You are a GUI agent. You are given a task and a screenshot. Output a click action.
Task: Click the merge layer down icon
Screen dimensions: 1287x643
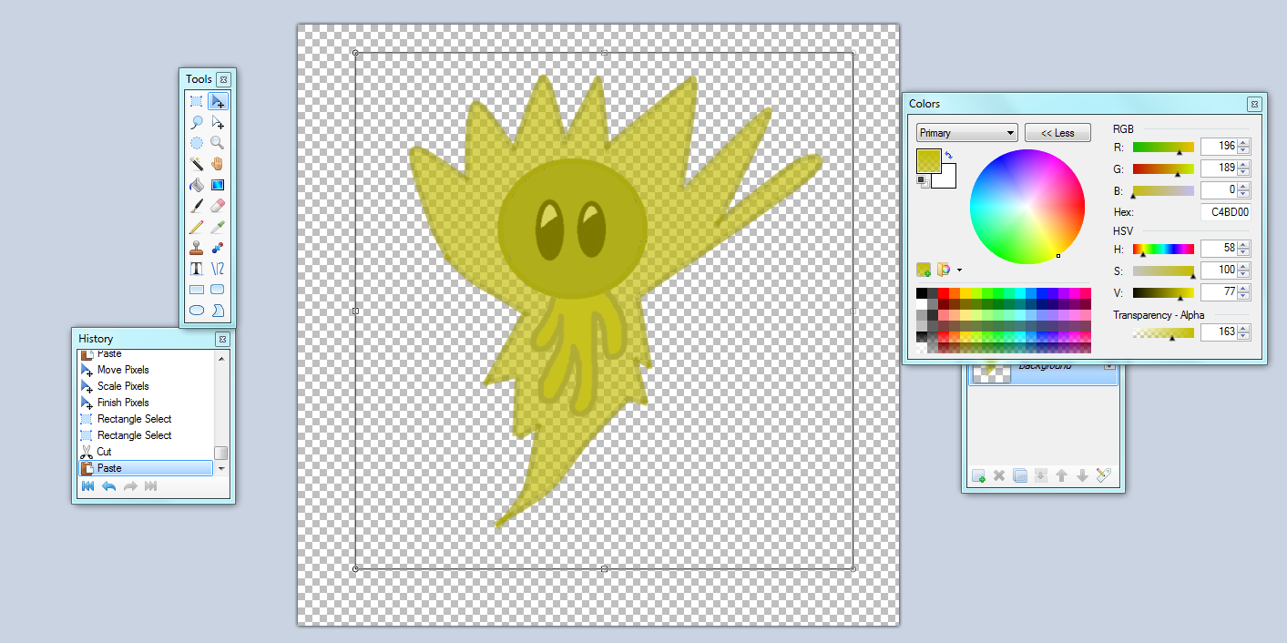pyautogui.click(x=1041, y=475)
